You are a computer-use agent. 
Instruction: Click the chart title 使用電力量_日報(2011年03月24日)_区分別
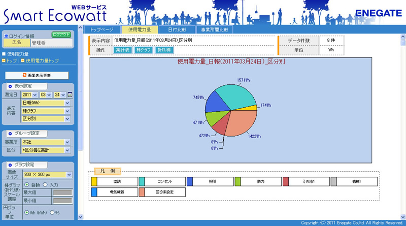click(x=231, y=61)
